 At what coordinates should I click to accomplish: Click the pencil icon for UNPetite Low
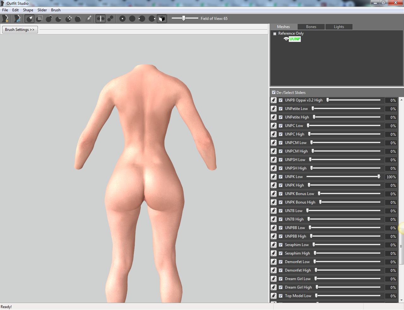pos(274,109)
